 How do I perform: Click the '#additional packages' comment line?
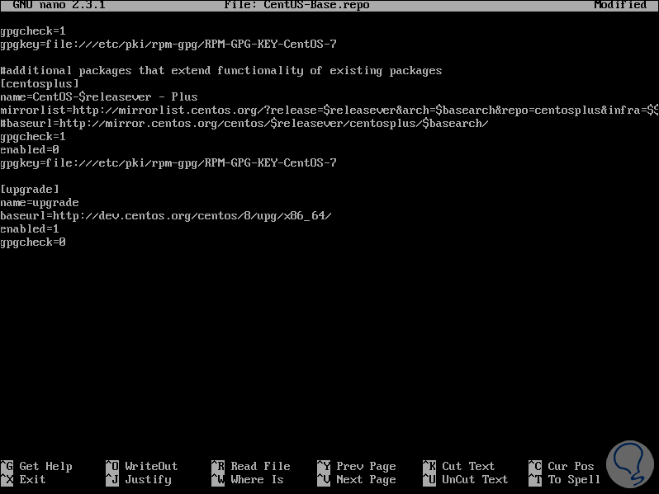221,70
